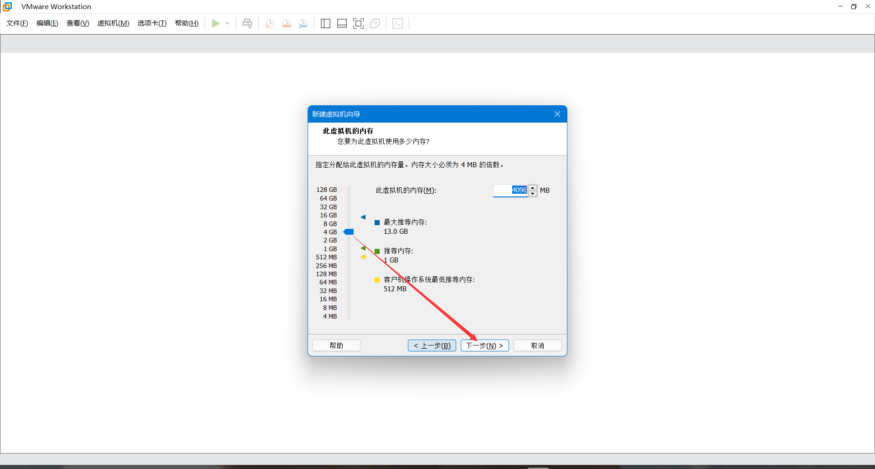Click the green legend color square
The image size is (875, 469).
pyautogui.click(x=377, y=251)
